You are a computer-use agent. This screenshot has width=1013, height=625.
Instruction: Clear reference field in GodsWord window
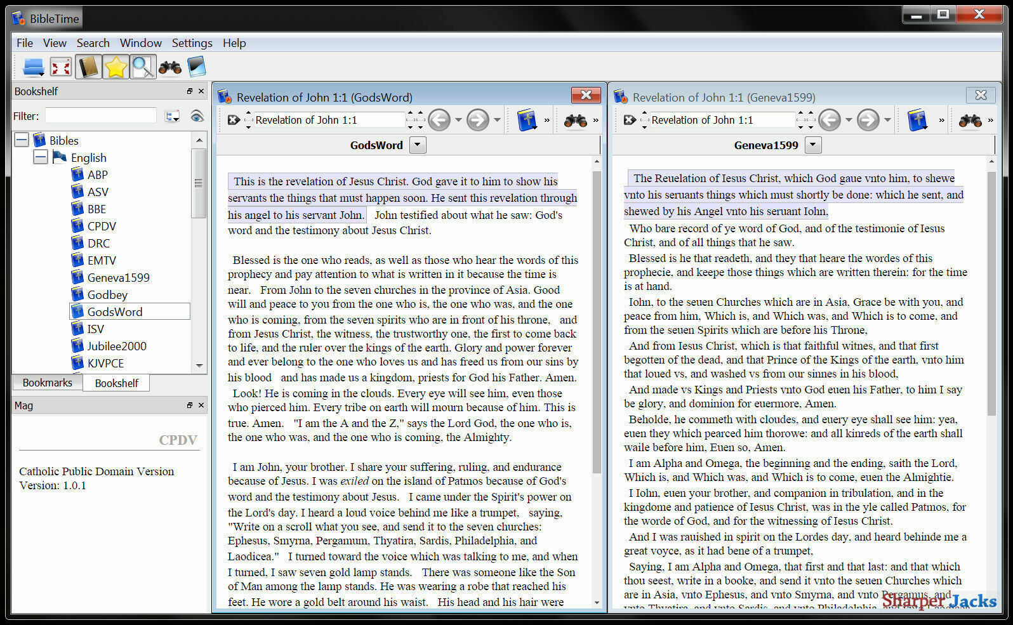[x=234, y=120]
